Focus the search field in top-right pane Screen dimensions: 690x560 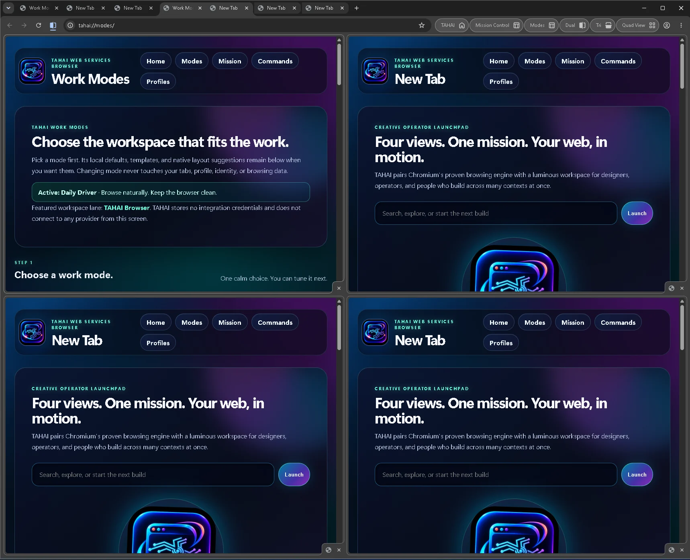[496, 213]
